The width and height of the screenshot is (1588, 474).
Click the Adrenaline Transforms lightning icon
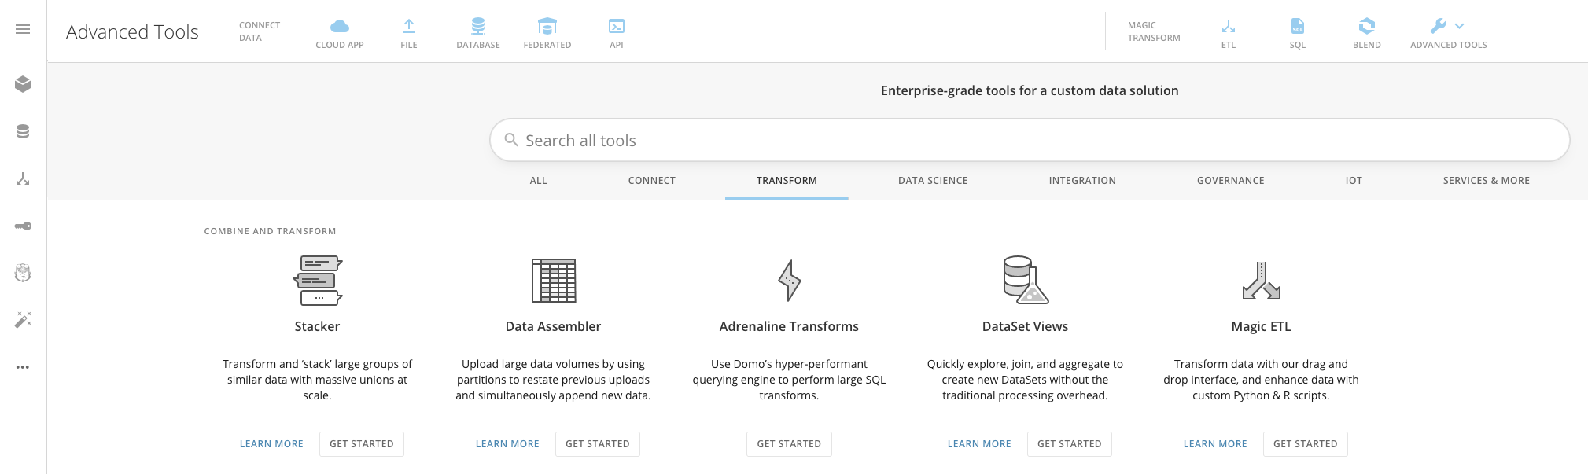(x=790, y=280)
